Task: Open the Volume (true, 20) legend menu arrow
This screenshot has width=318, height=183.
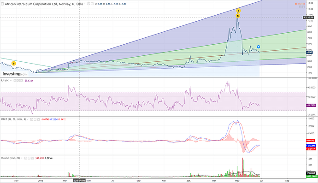Action: 22,158
